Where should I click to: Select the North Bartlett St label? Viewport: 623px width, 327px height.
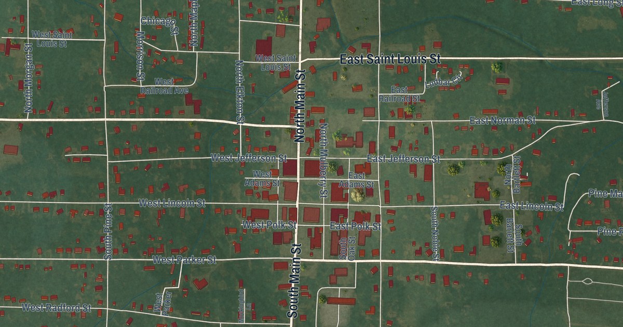(x=512, y=176)
